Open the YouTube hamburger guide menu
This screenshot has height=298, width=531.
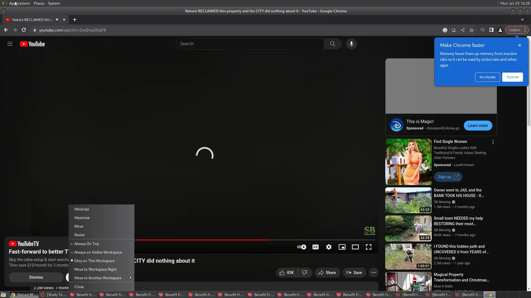[x=10, y=44]
